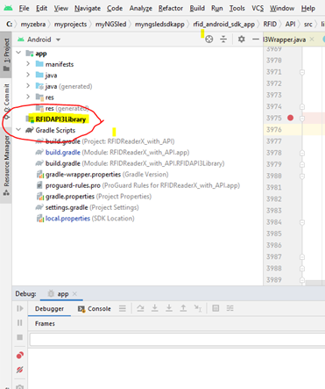This screenshot has height=389, width=325.
Task: Expand the manifests folder
Action: 28,63
